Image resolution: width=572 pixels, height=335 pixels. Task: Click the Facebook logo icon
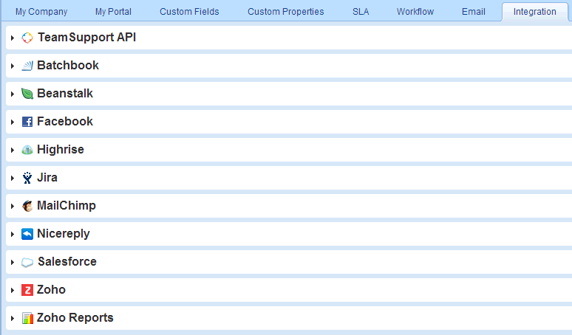point(27,122)
